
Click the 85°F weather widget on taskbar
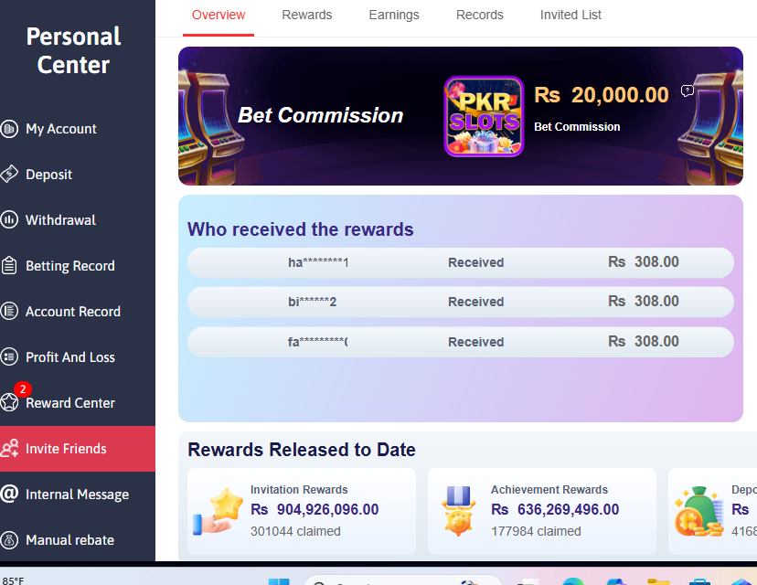pyautogui.click(x=13, y=580)
